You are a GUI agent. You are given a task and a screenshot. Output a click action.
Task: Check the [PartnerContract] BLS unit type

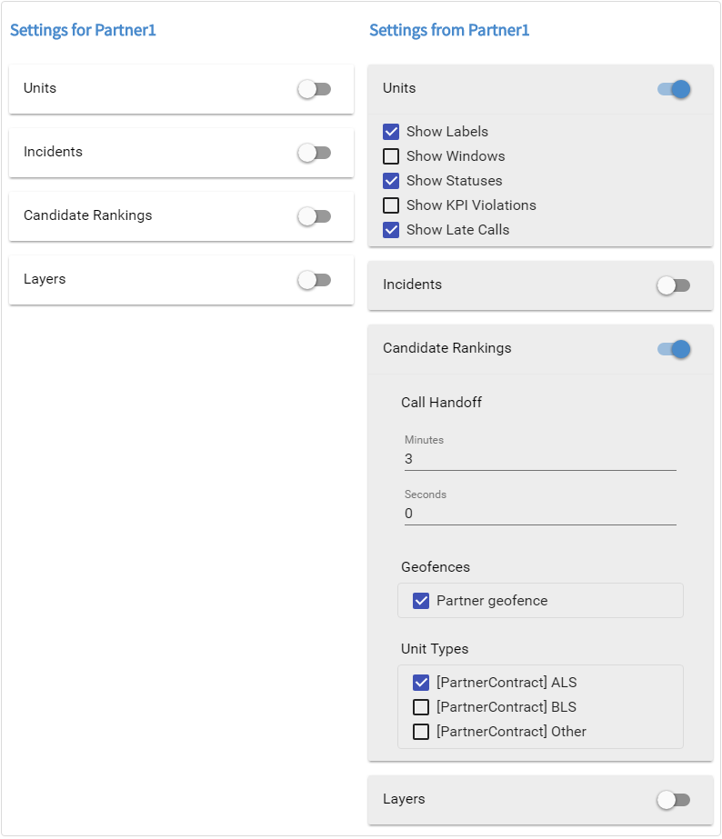(421, 707)
